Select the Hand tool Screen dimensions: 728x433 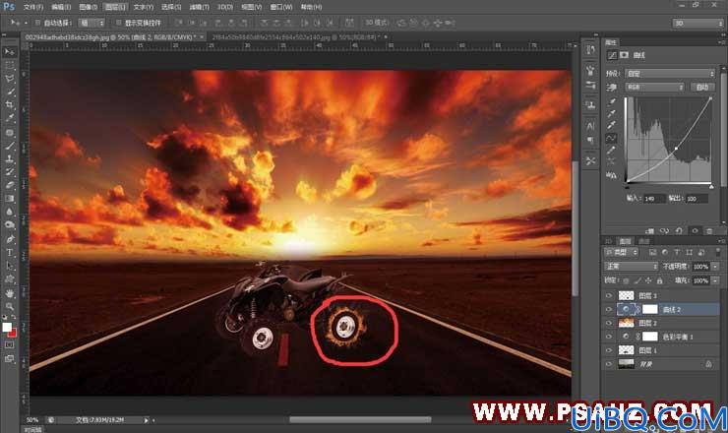9,293
